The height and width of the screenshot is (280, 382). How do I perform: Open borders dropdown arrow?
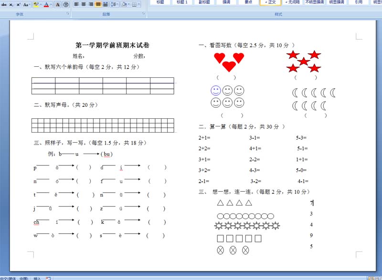(x=139, y=4)
